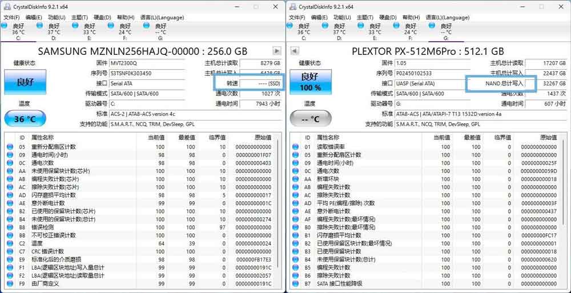Click serial number field P02450102533
The height and width of the screenshot is (293, 571).
[x=432, y=73]
